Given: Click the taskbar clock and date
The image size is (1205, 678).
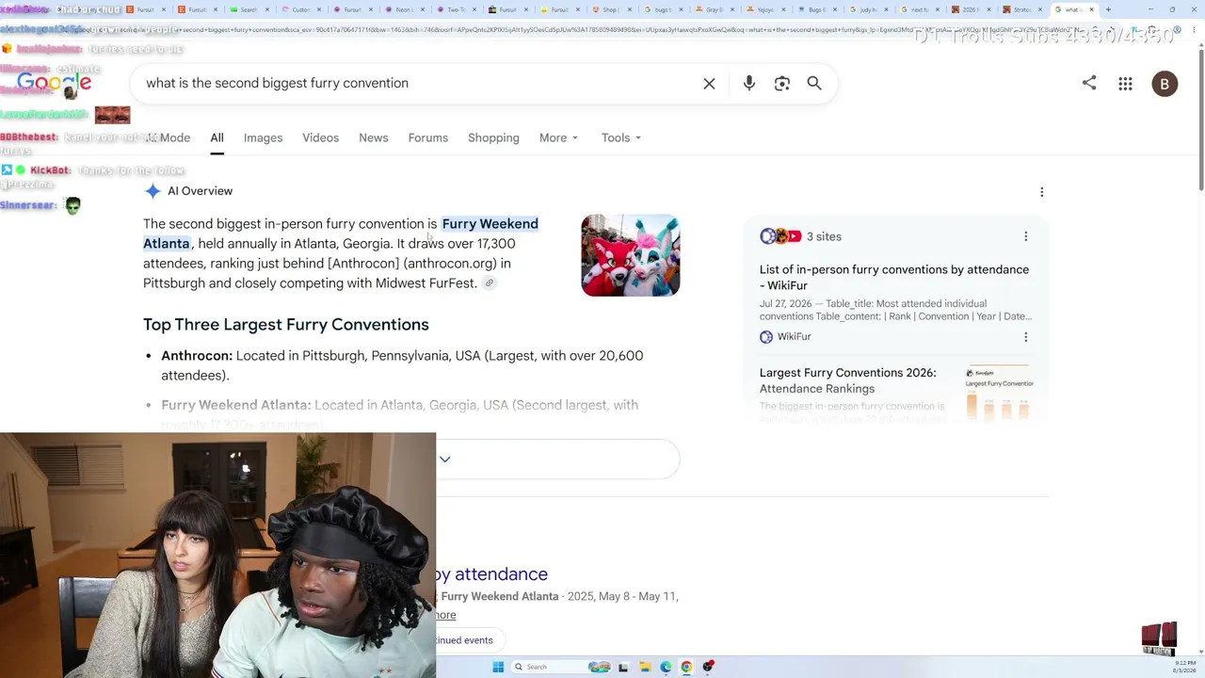Looking at the screenshot, I should (x=1186, y=667).
